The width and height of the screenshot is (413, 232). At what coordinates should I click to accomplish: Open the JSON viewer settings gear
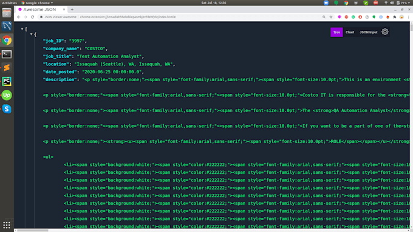[x=385, y=31]
